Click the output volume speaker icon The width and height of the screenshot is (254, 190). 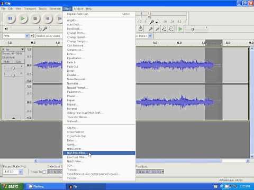pos(6,28)
